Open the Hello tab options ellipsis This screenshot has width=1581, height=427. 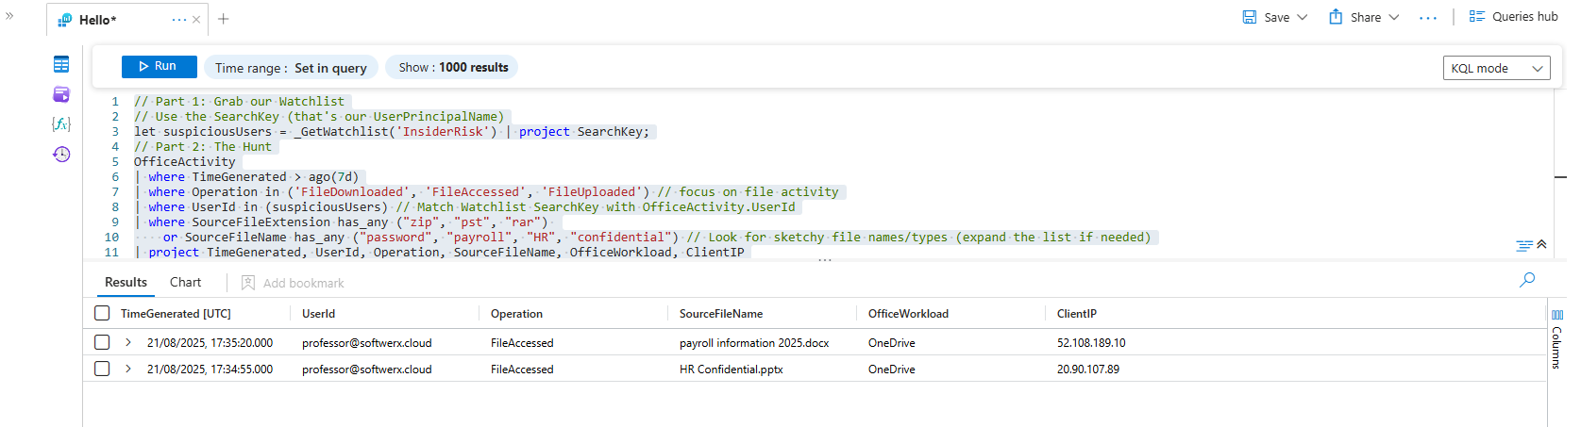coord(179,20)
